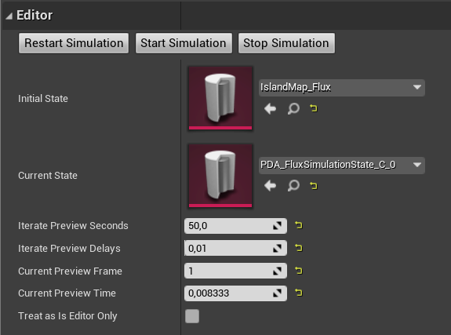Click the Iterate Preview Seconds value field
This screenshot has width=451, height=335.
coord(235,226)
